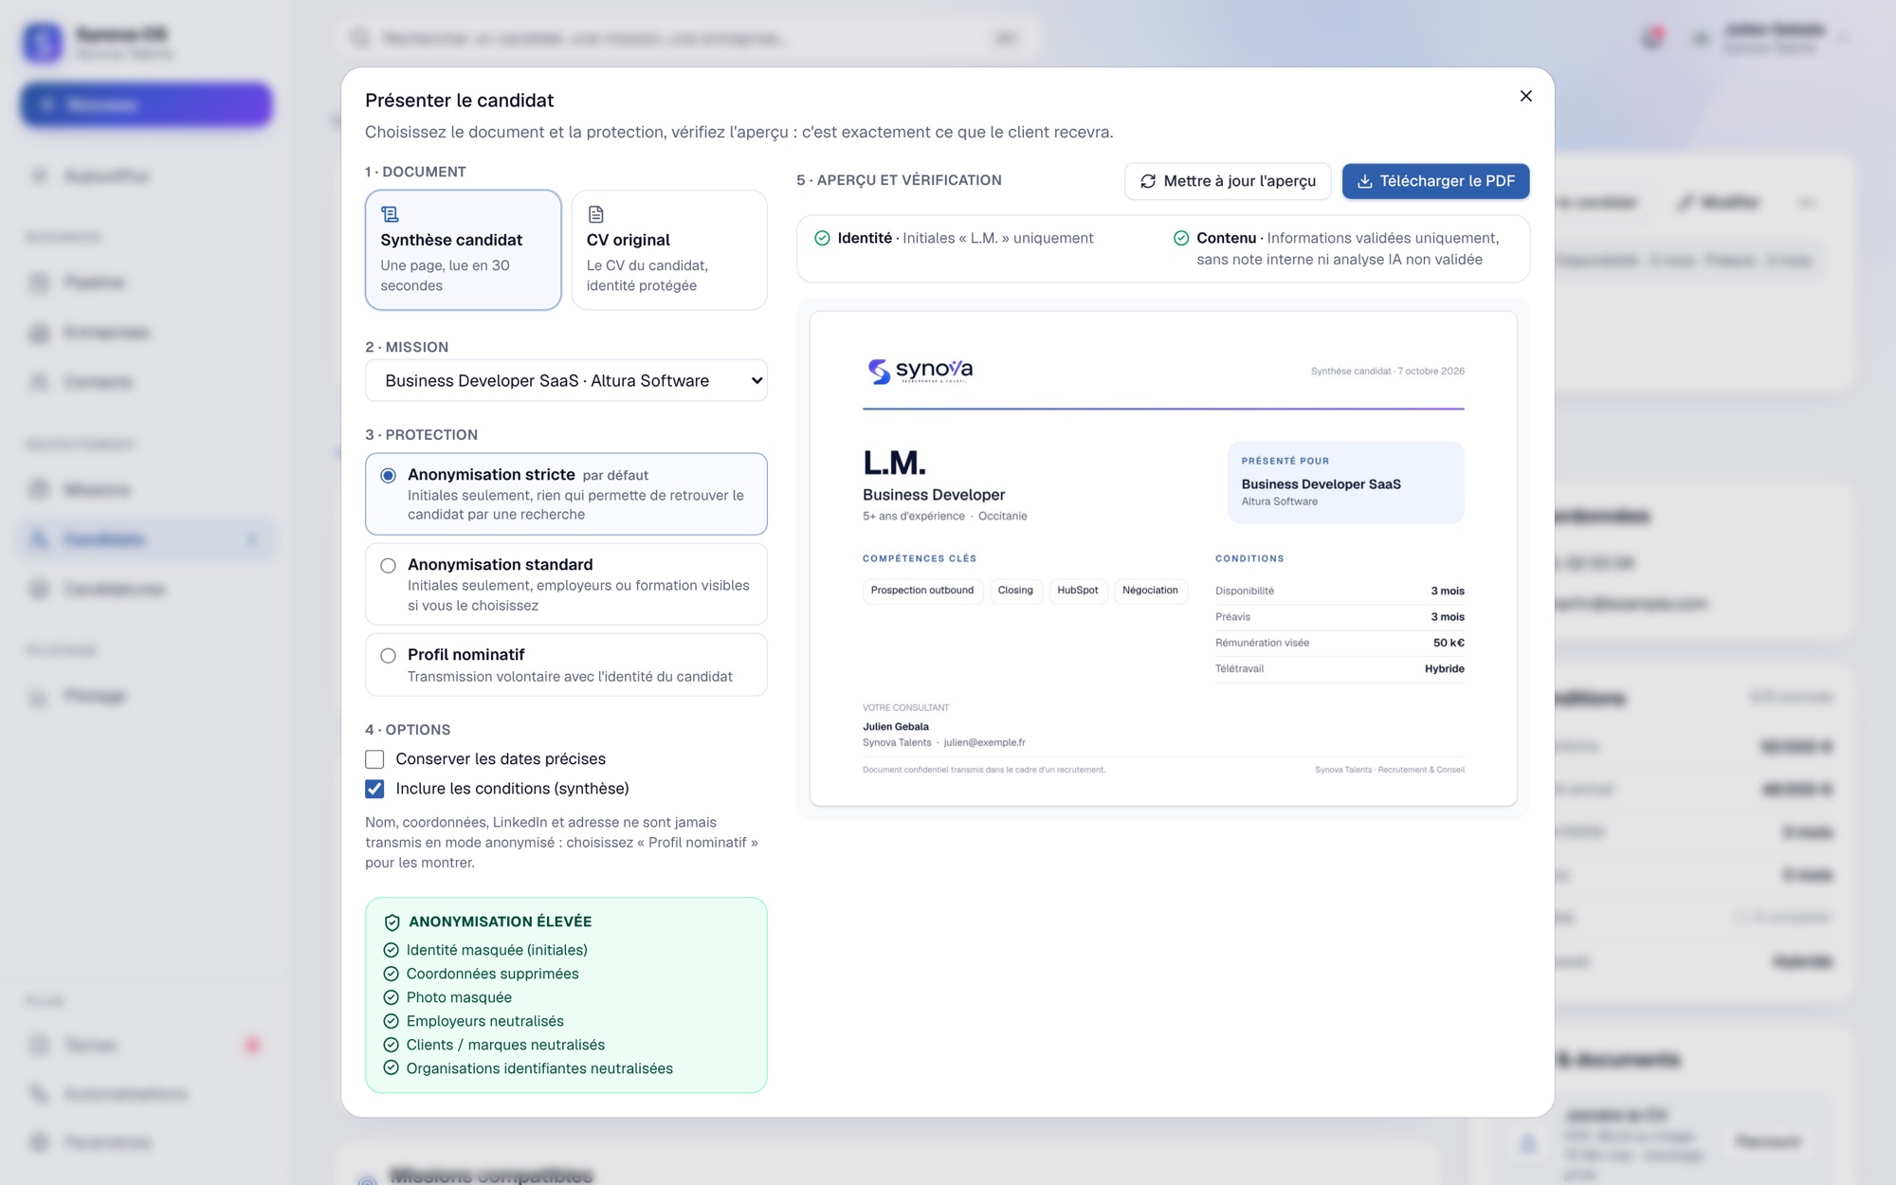Viewport: 1896px width, 1185px height.
Task: Choose the Profil nominatif radio button
Action: pos(388,655)
